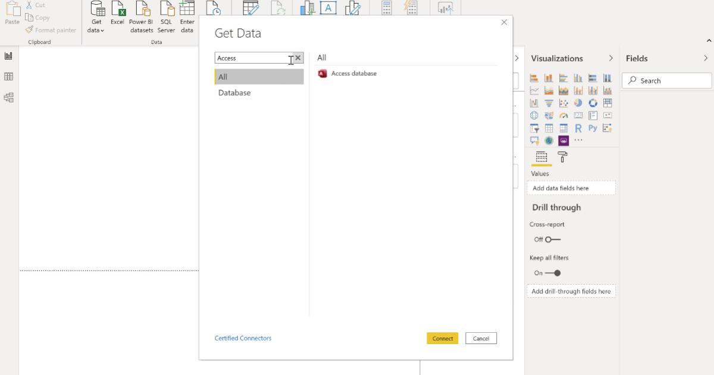Close the Get Data dialog
This screenshot has width=714, height=375.
504,23
